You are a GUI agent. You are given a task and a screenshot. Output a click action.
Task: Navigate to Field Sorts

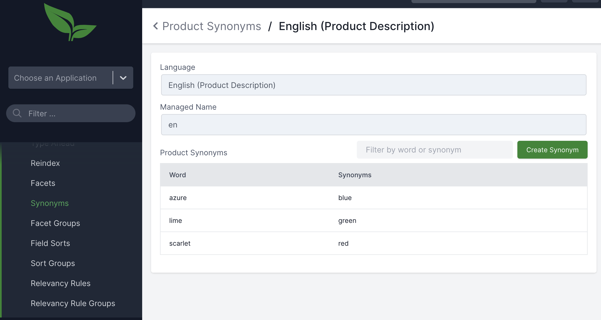click(50, 243)
